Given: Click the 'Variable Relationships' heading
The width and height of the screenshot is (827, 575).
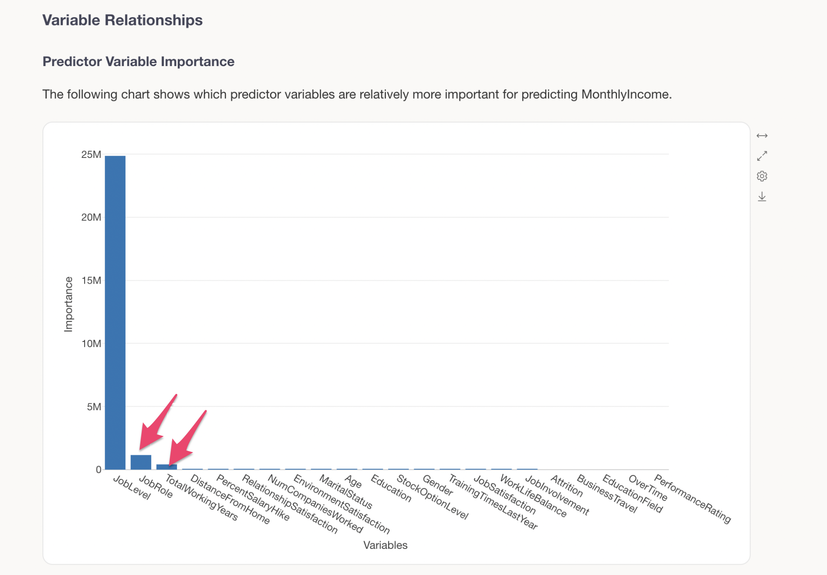Looking at the screenshot, I should point(122,20).
